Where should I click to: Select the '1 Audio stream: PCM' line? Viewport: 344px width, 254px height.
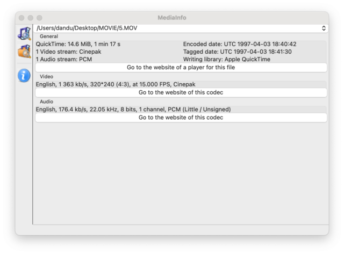point(64,60)
